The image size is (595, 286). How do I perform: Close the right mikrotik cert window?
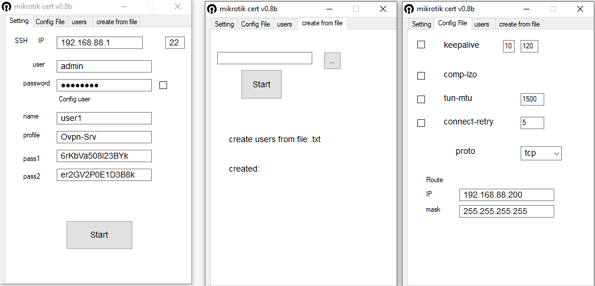(580, 9)
